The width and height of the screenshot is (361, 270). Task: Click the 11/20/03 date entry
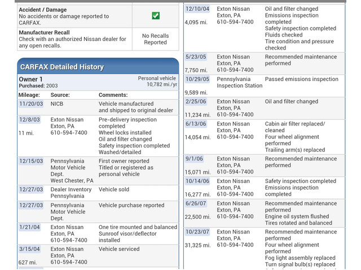coord(31,104)
